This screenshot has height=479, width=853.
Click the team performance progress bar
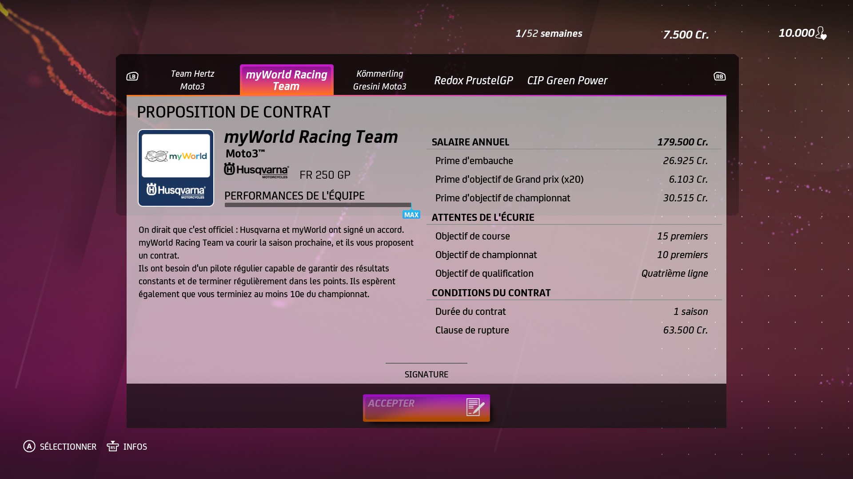pos(318,205)
